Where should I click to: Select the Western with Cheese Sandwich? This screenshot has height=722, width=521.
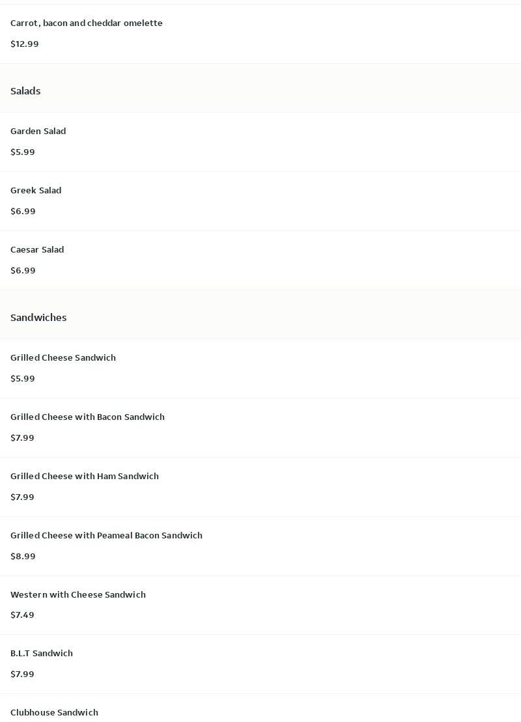click(260, 605)
